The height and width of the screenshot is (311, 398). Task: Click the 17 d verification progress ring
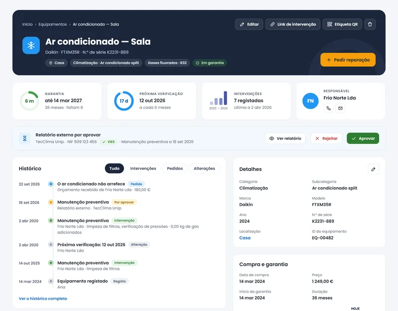(124, 101)
